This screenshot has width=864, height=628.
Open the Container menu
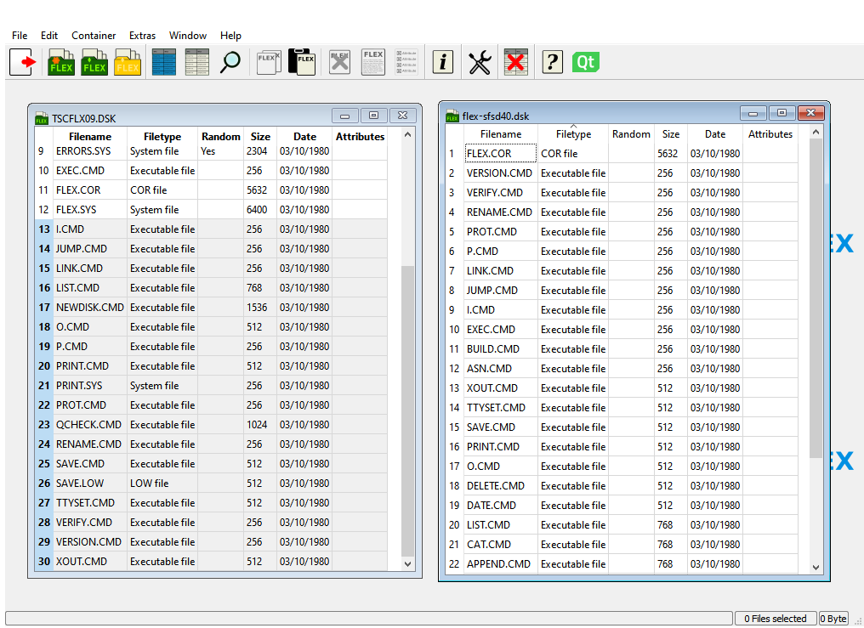point(94,35)
